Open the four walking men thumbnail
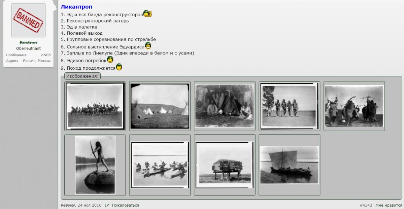This screenshot has width=404, height=209. pos(289,106)
